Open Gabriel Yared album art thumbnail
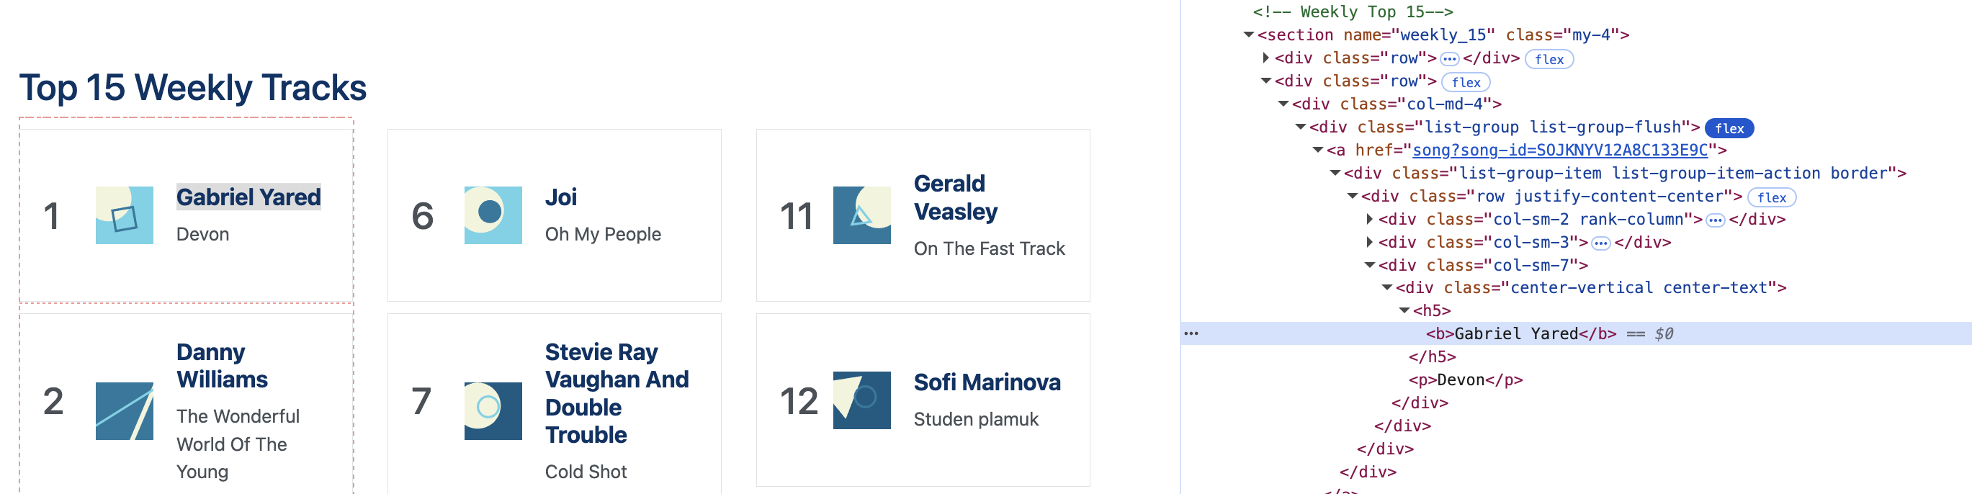Screen dimensions: 1972x494 (124, 215)
